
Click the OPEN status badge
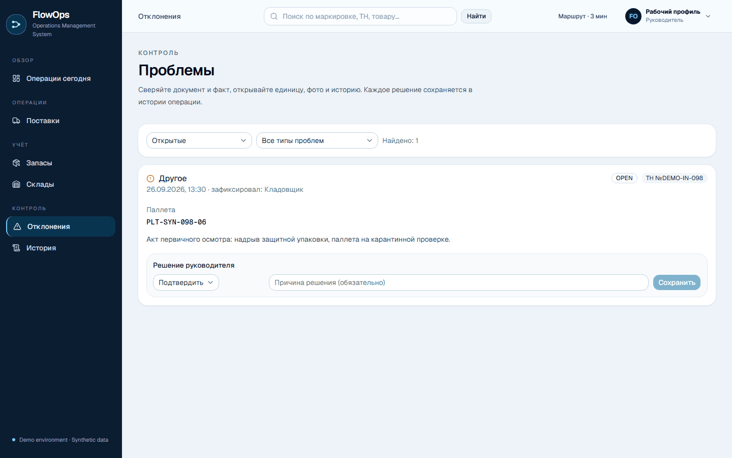click(x=624, y=178)
